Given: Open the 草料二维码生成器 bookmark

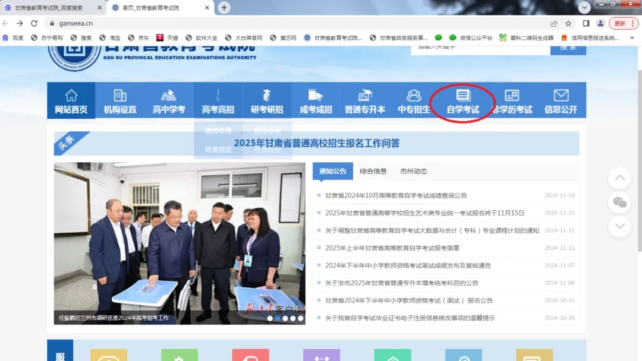Looking at the screenshot, I should click(527, 37).
